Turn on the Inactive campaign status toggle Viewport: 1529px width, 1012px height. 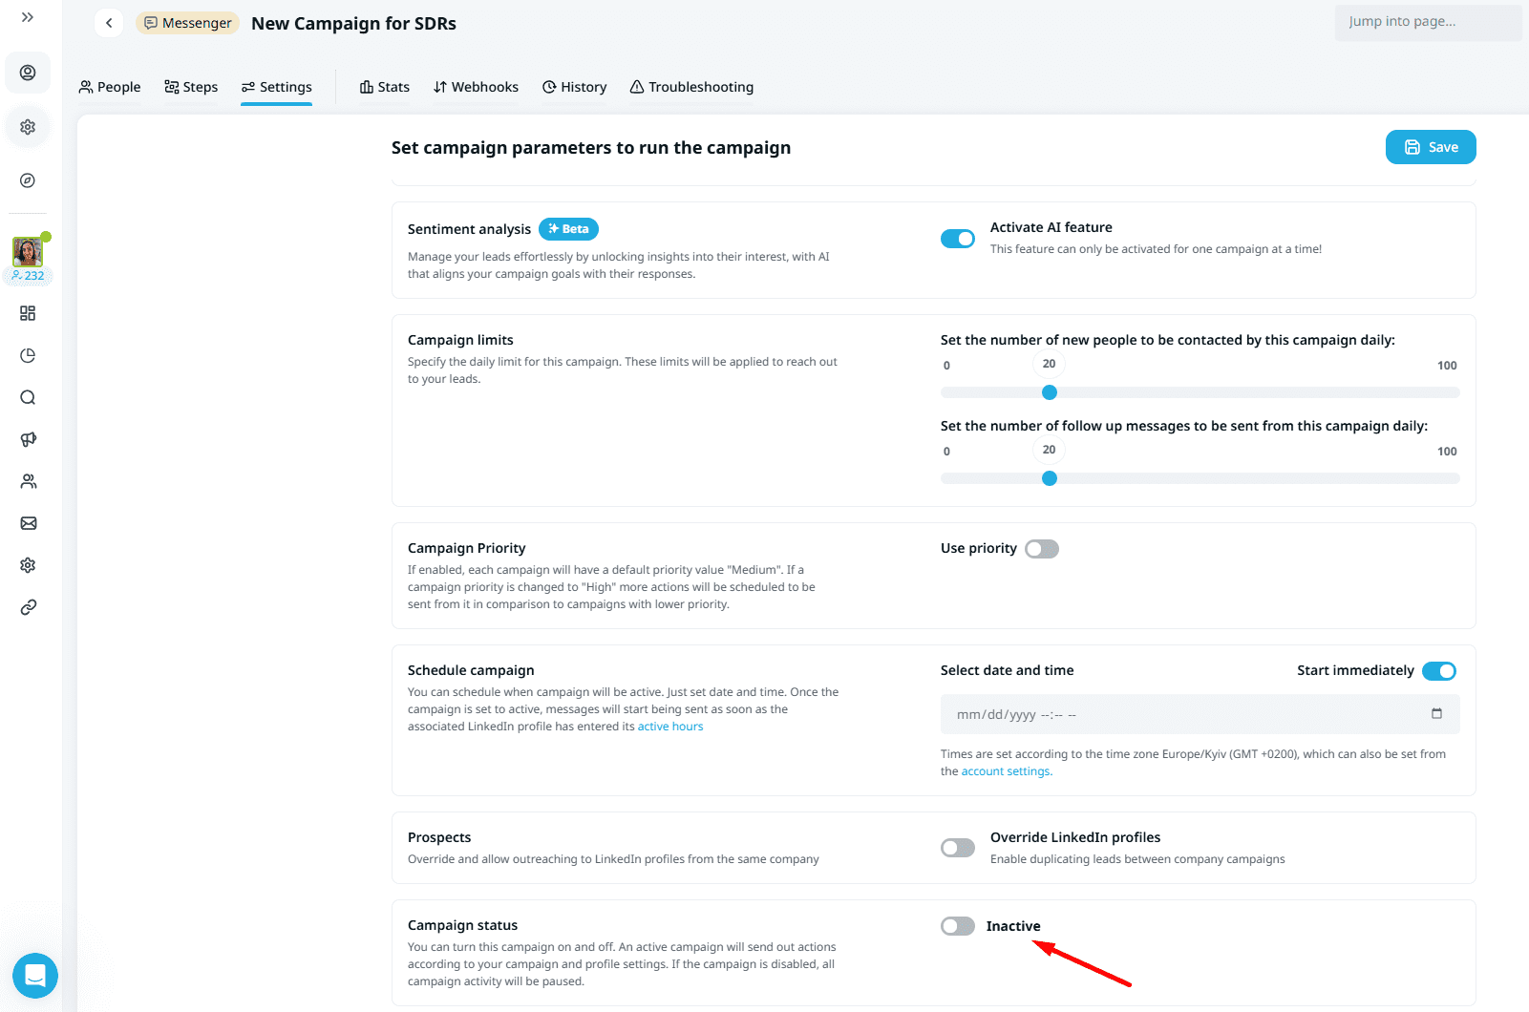(x=957, y=926)
